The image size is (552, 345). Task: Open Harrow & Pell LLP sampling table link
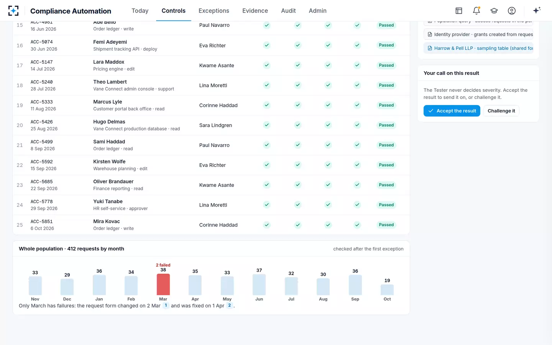pos(478,48)
